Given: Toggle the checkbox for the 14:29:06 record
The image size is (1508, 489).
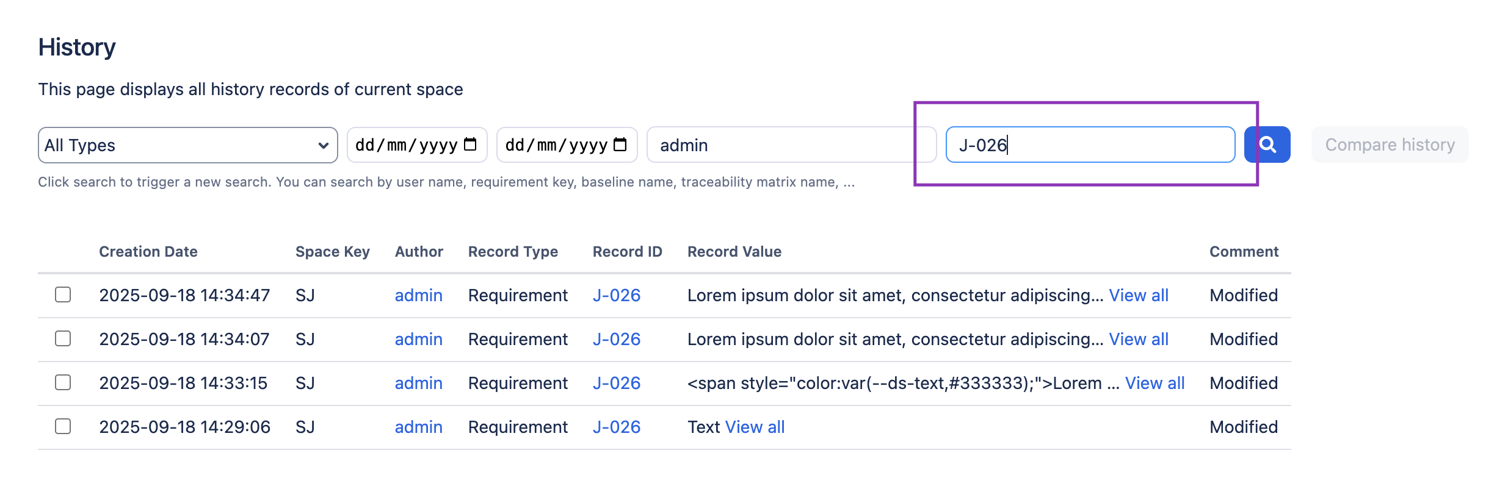Looking at the screenshot, I should coord(63,427).
